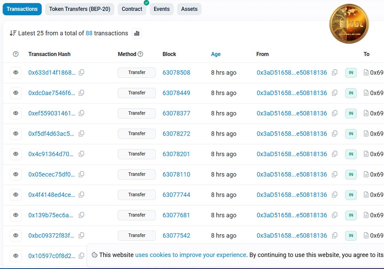Copy hash 0xbc09372f83f via copy icon

pyautogui.click(x=81, y=235)
